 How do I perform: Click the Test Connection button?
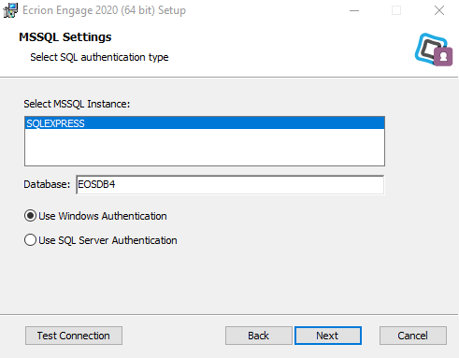74,336
